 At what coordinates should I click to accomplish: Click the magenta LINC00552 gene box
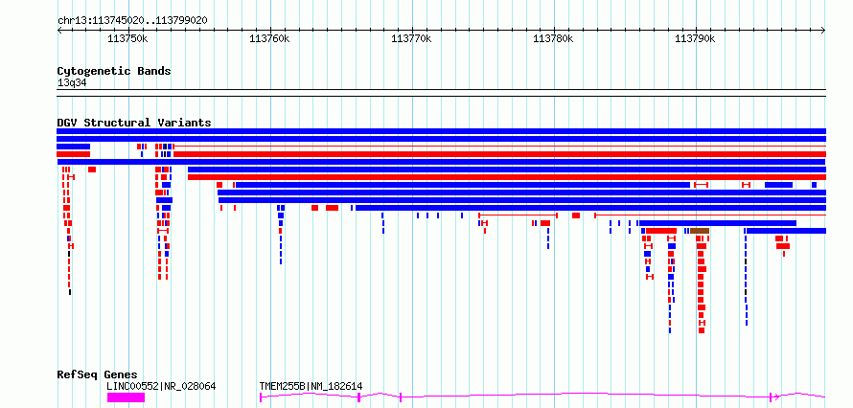click(127, 397)
